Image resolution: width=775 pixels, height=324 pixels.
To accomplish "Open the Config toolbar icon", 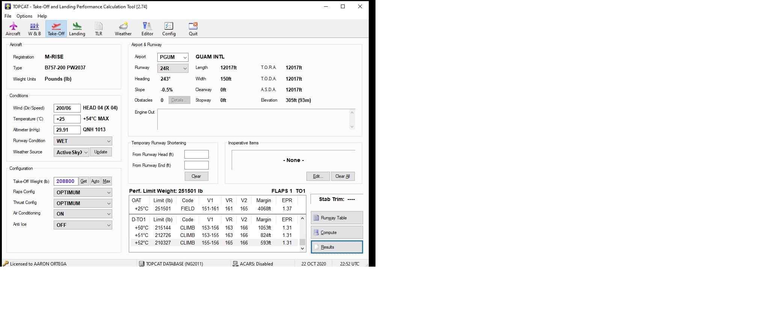I will (169, 29).
